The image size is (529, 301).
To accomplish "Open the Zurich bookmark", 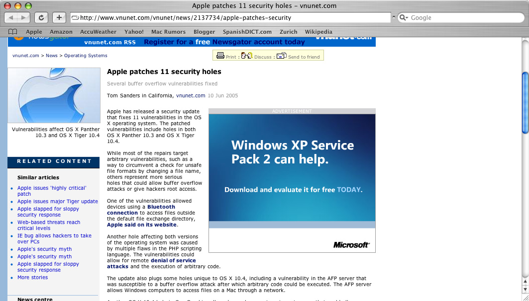I will (x=289, y=32).
